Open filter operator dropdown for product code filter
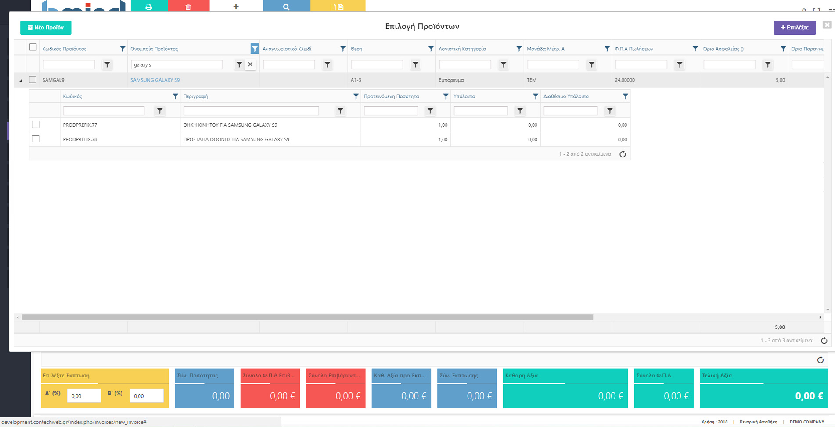This screenshot has height=427, width=835. (x=107, y=64)
